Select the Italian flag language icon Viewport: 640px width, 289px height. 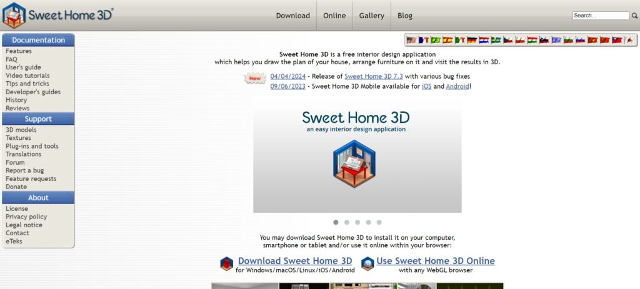coord(460,40)
